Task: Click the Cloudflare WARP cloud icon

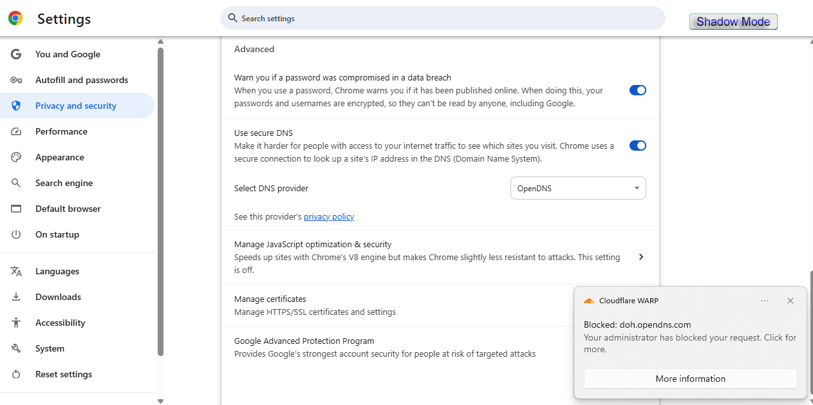Action: click(x=588, y=301)
